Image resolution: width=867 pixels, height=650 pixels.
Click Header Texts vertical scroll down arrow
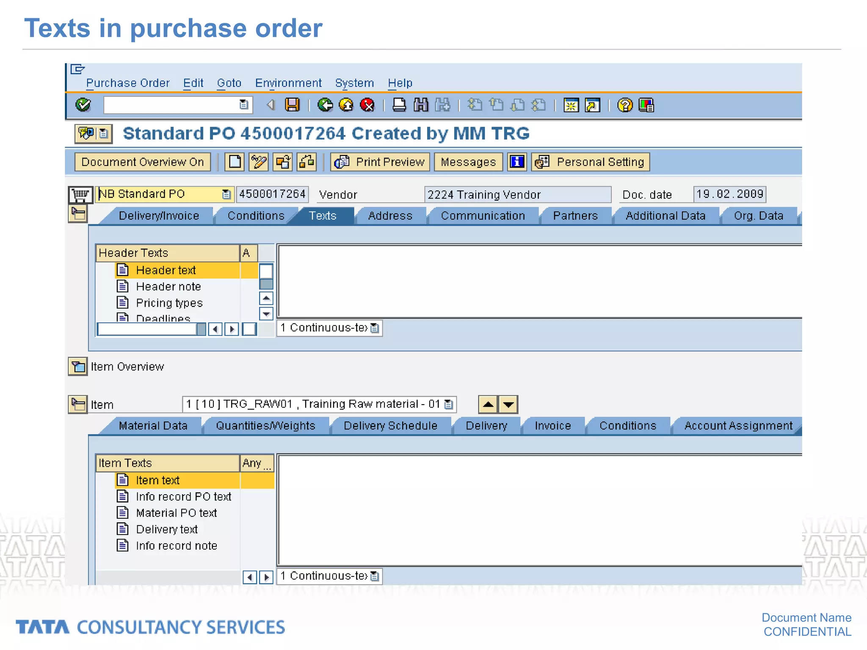coord(266,314)
